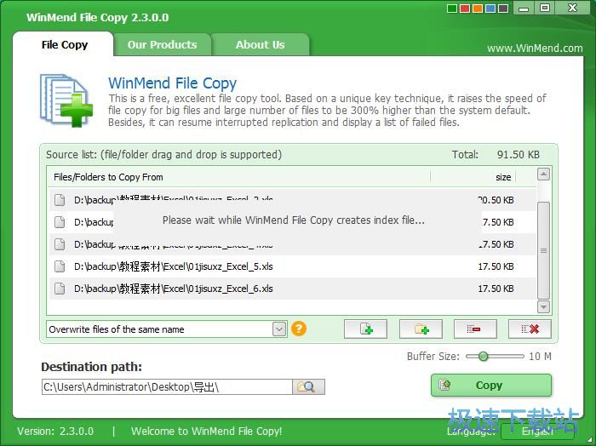The image size is (596, 446).
Task: Click file icon of Excel_5.xls row
Action: coord(60,266)
